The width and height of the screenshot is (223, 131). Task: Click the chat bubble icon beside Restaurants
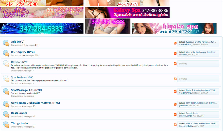(x=6, y=114)
